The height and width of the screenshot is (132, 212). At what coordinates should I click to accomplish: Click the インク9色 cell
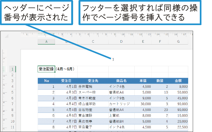121,98
